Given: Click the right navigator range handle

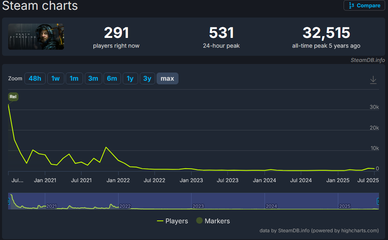Looking at the screenshot, I should coord(378,201).
